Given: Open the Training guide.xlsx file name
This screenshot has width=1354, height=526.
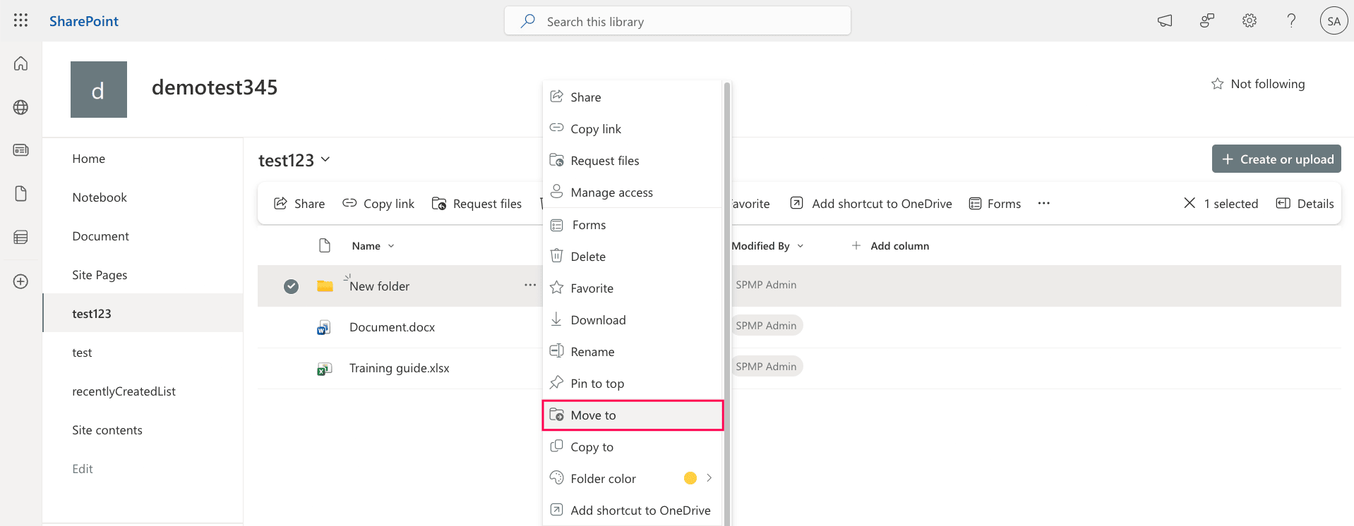Looking at the screenshot, I should 400,368.
